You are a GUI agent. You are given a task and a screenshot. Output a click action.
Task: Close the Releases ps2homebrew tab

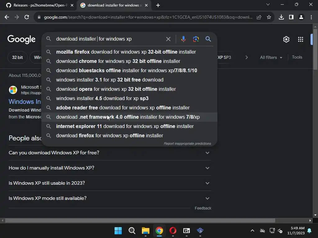pos(72,6)
